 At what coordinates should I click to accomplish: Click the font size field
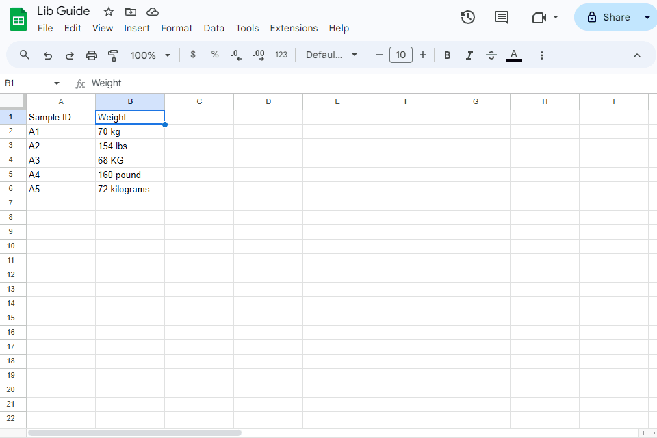pyautogui.click(x=401, y=55)
